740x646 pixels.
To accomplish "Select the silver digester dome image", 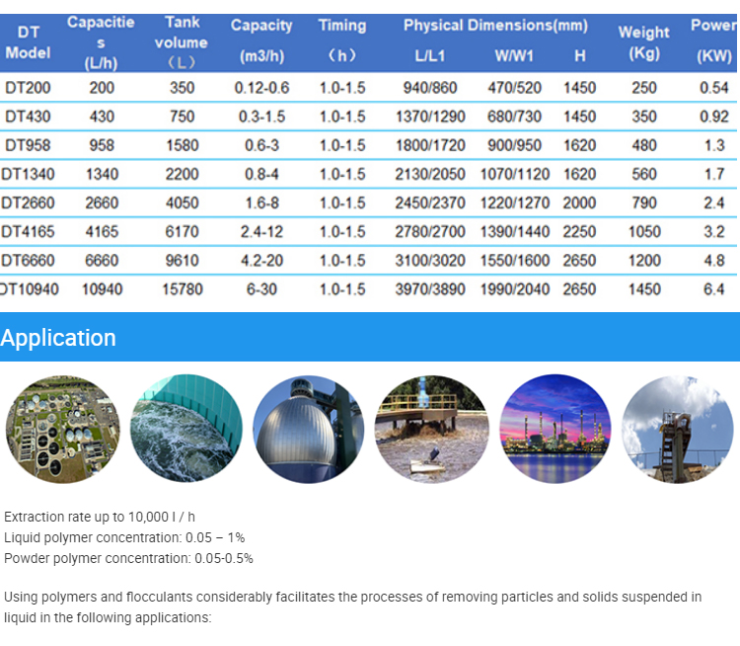I will 309,429.
